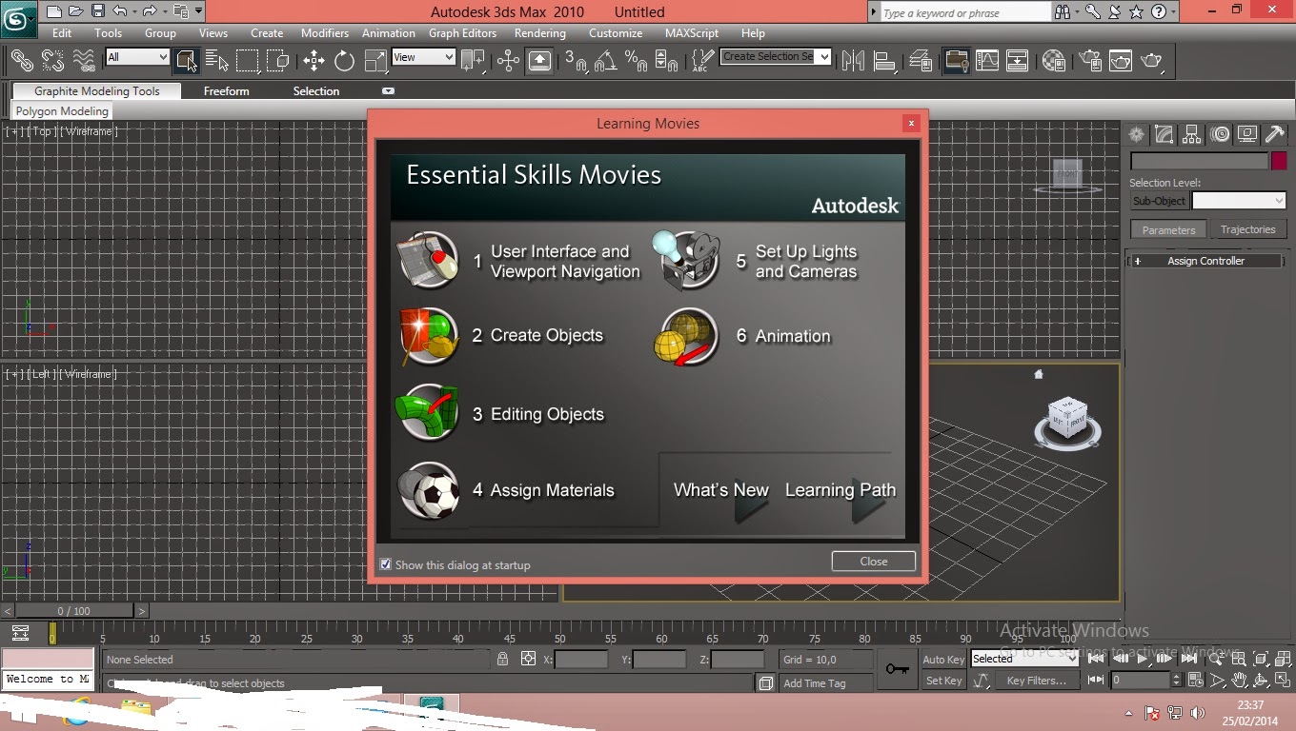Switch to the Selection ribbon tab
The width and height of the screenshot is (1296, 731).
coord(315,91)
